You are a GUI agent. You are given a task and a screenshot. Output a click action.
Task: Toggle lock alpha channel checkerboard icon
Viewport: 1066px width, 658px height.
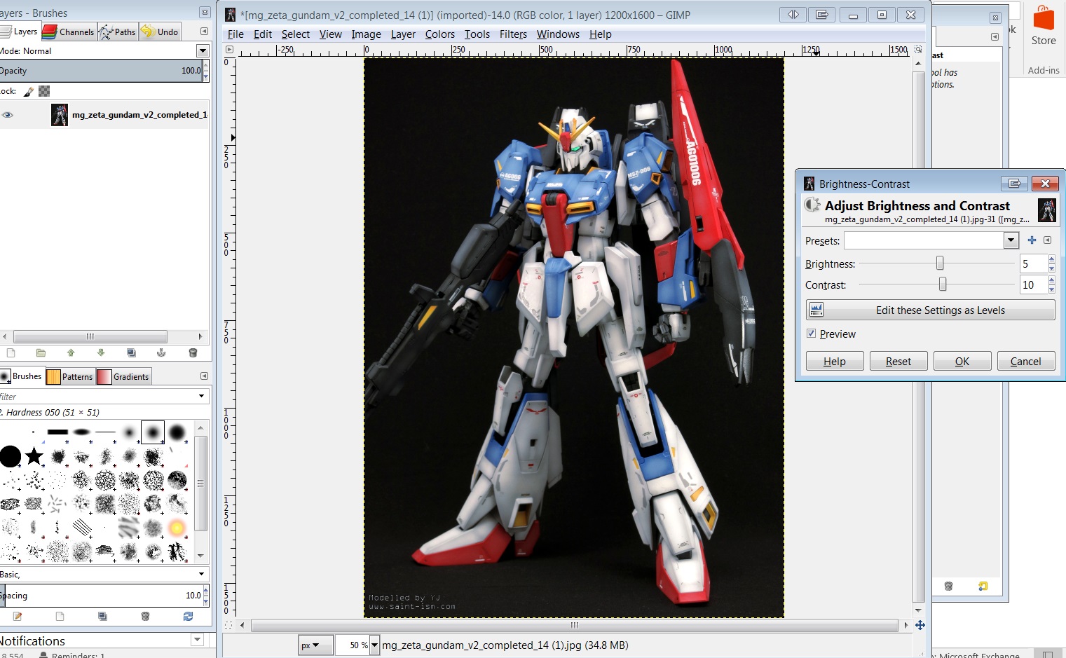(x=44, y=91)
